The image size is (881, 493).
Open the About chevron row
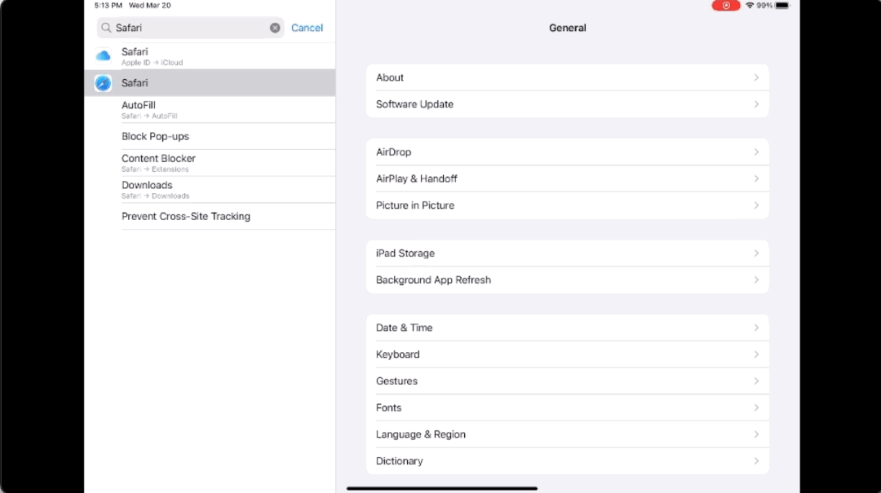pyautogui.click(x=567, y=77)
